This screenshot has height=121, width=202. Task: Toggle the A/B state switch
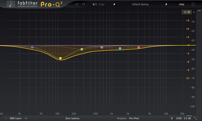click(95, 4)
